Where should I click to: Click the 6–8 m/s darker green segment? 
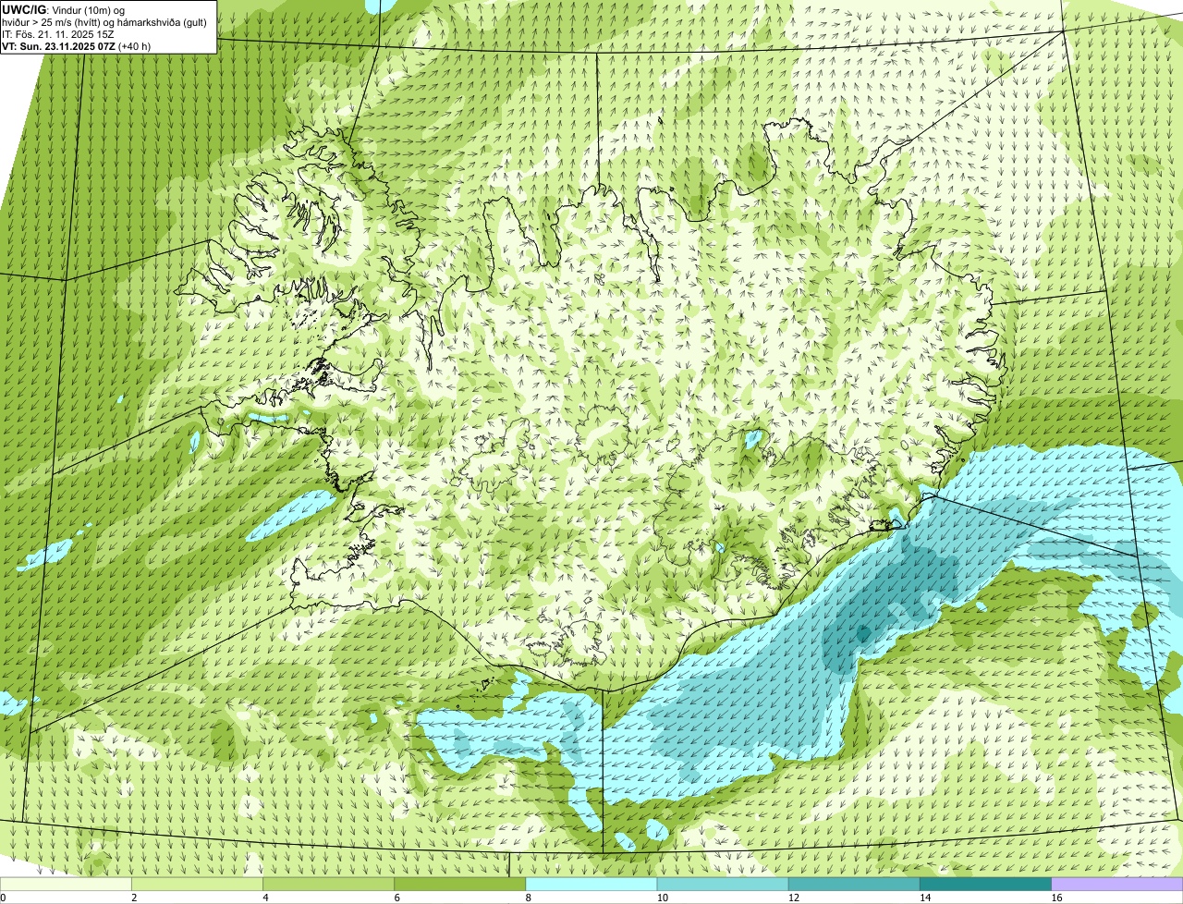(x=460, y=884)
